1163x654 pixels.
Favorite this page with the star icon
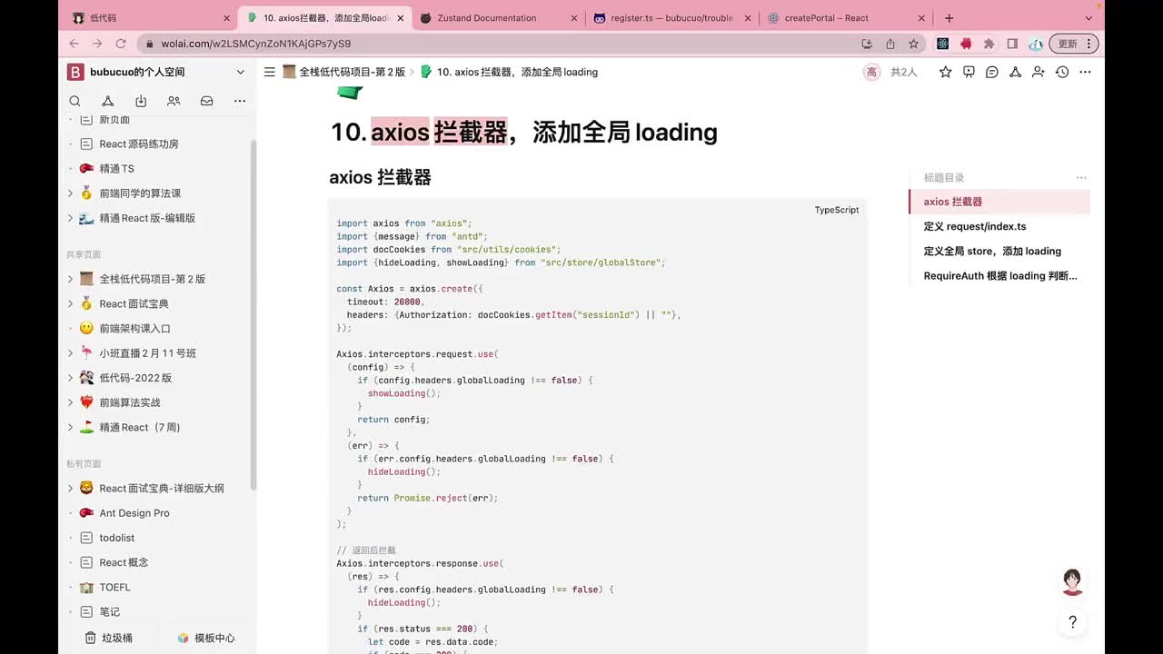click(946, 72)
